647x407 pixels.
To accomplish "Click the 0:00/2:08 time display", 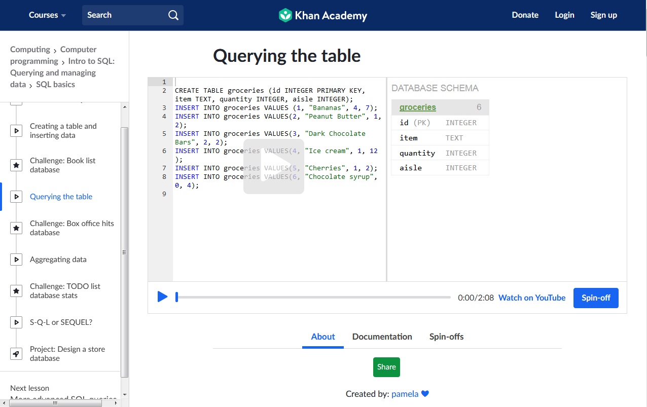I will pyautogui.click(x=476, y=298).
